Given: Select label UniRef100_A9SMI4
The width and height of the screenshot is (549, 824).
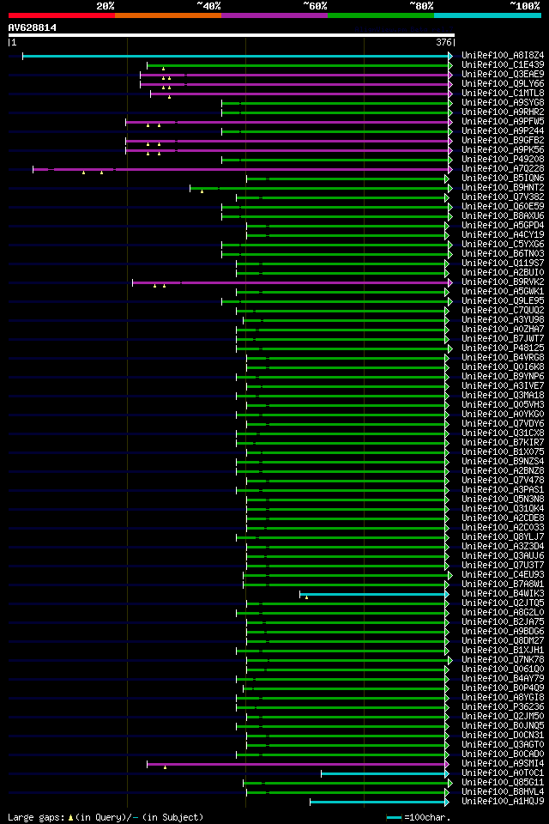Looking at the screenshot, I should pyautogui.click(x=503, y=764).
